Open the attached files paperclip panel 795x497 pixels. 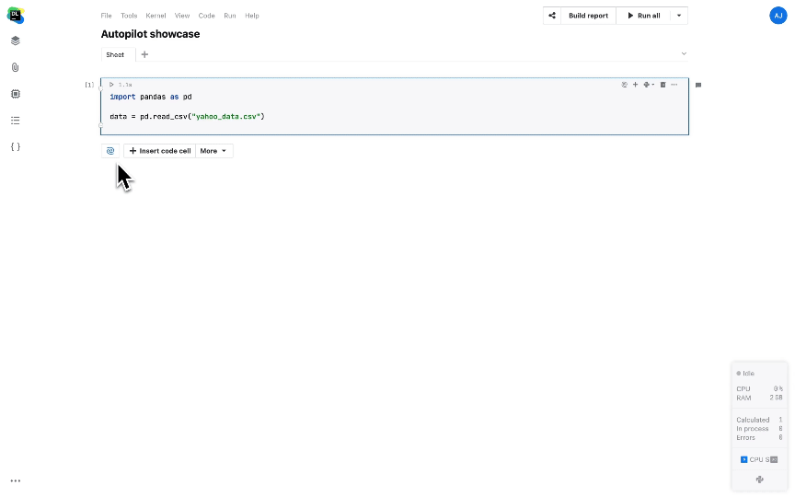coord(16,67)
